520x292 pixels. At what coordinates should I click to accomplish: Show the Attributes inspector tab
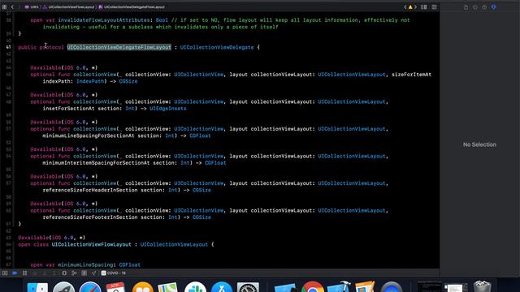point(494,7)
